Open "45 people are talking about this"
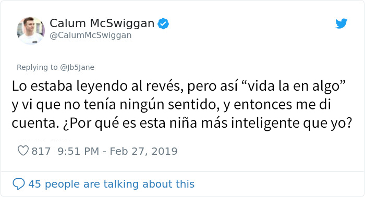 point(111,184)
